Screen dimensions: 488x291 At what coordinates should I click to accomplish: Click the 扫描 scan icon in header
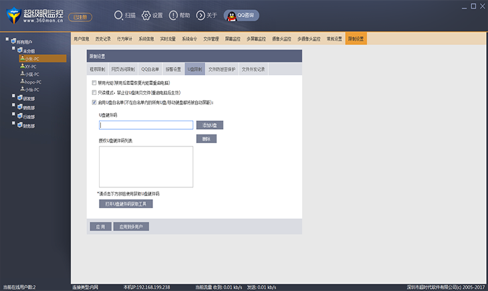coord(118,15)
